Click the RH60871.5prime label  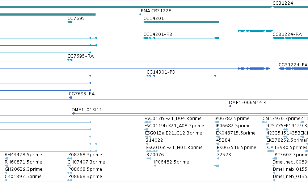(x=23, y=162)
